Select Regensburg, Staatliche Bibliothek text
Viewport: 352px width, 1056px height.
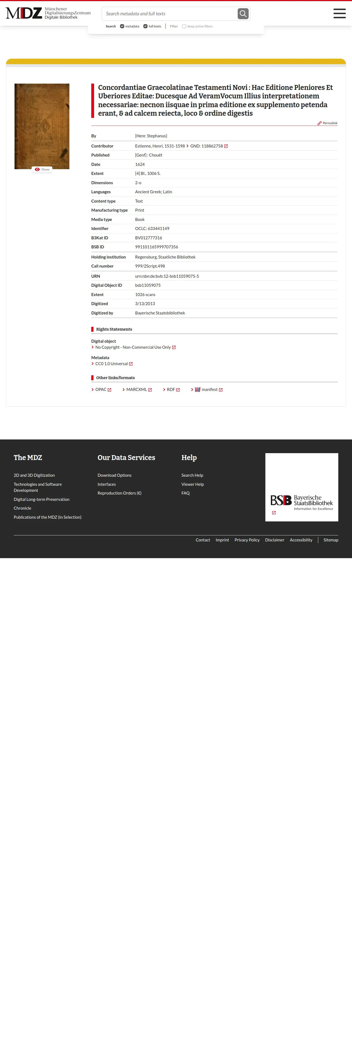[165, 257]
